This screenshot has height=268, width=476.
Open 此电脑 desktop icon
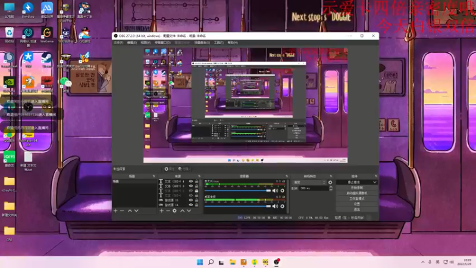coord(9,10)
